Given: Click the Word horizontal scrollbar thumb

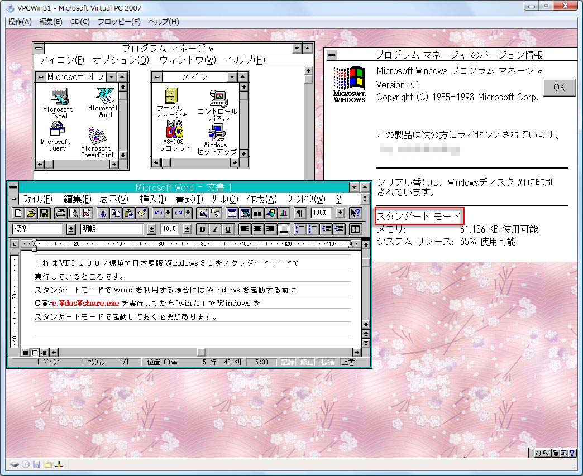Looking at the screenshot, I should [201, 352].
